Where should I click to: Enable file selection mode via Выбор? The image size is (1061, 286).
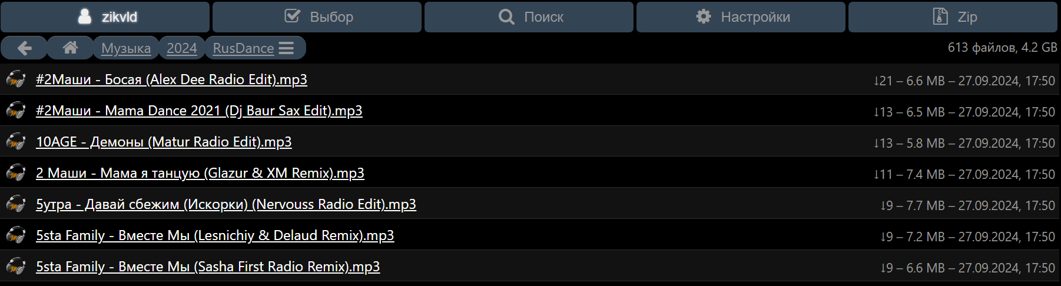click(x=317, y=17)
